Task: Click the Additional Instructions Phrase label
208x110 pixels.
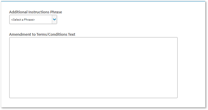Action: pos(36,12)
